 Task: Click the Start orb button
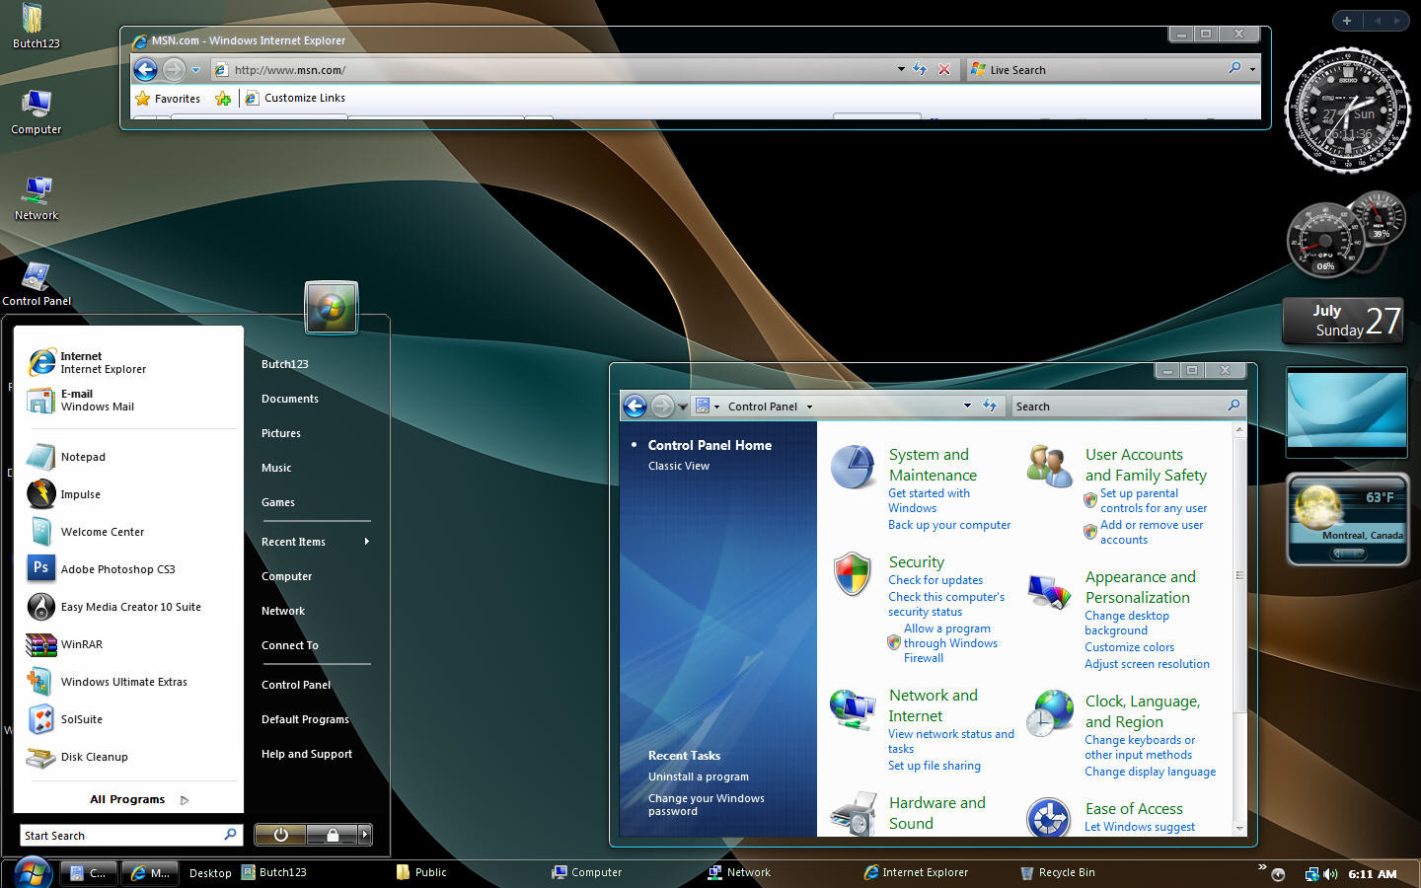[x=33, y=872]
